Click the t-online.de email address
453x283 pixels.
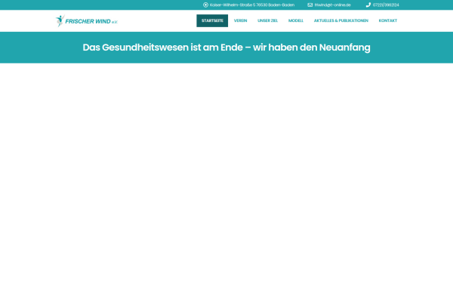point(332,5)
